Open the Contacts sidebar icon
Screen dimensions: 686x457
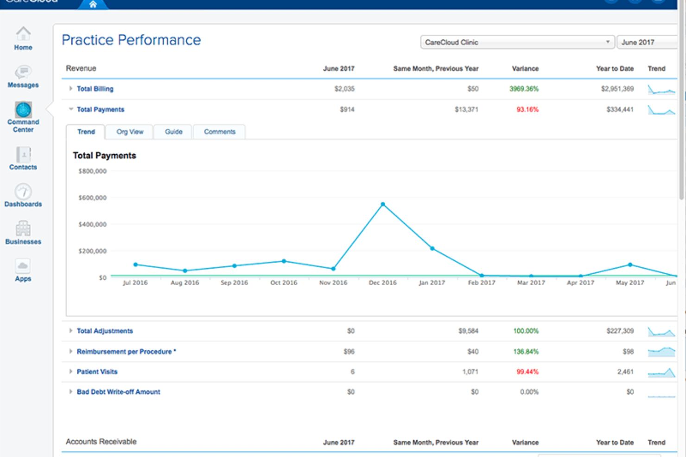(x=23, y=154)
